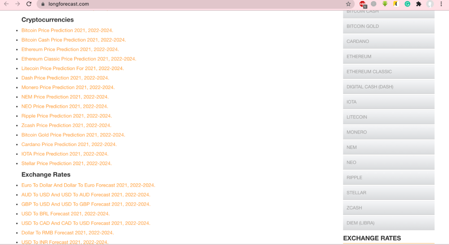The image size is (449, 245).
Task: Click the green download arrow extension icon
Action: click(385, 4)
